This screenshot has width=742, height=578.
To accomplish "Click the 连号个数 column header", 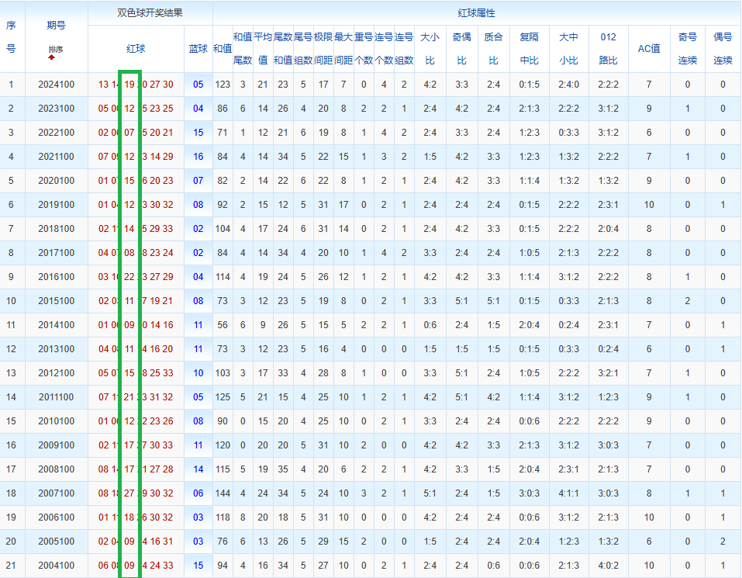I will (x=384, y=49).
